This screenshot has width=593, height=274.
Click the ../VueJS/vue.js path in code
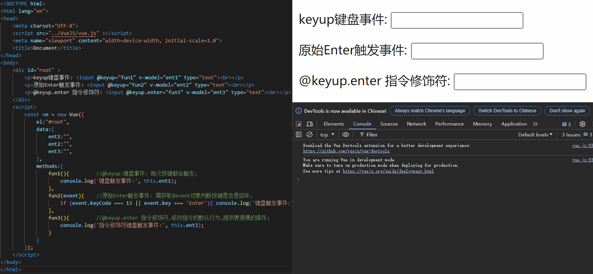point(73,33)
